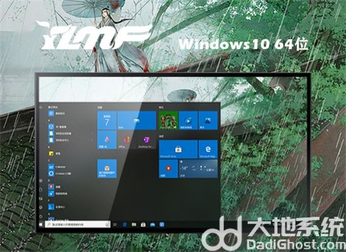This screenshot has width=346, height=252.
Task: Expand the Start menu hamburger button
Action: click(x=41, y=107)
